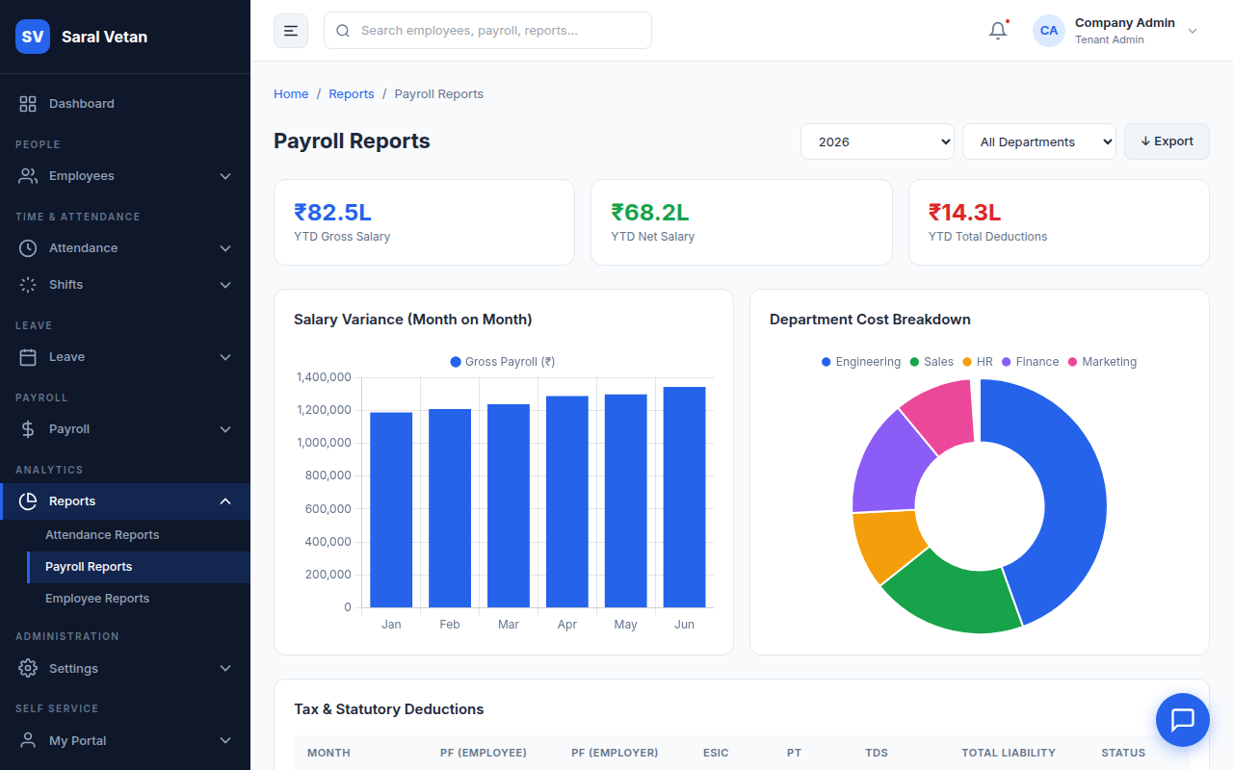Click the Saral Vetan brand name
Image resolution: width=1233 pixels, height=770 pixels.
click(104, 37)
